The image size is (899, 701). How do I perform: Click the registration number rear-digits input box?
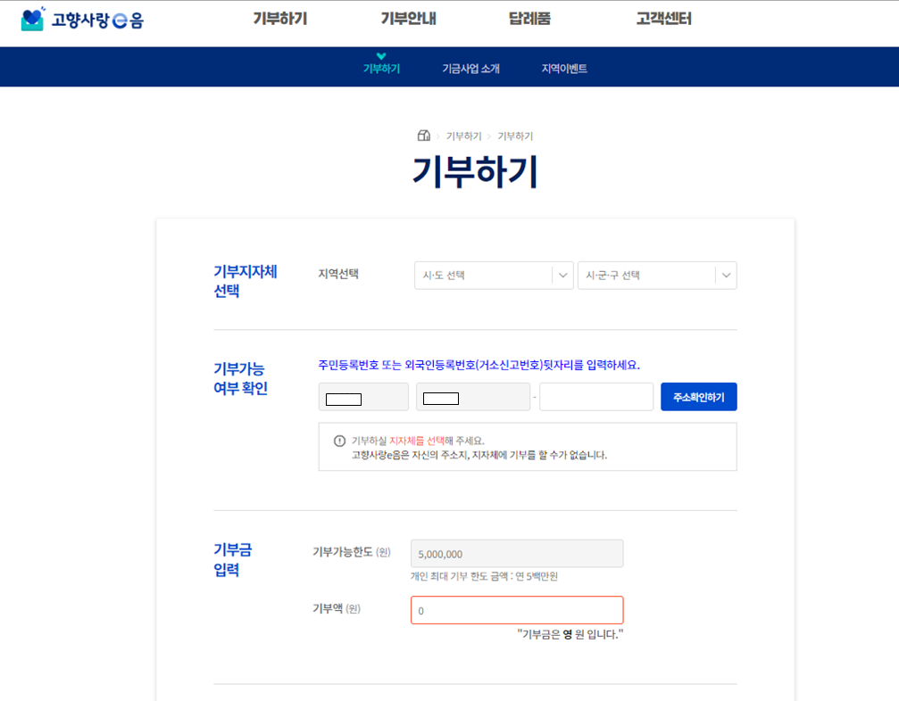[x=595, y=396]
